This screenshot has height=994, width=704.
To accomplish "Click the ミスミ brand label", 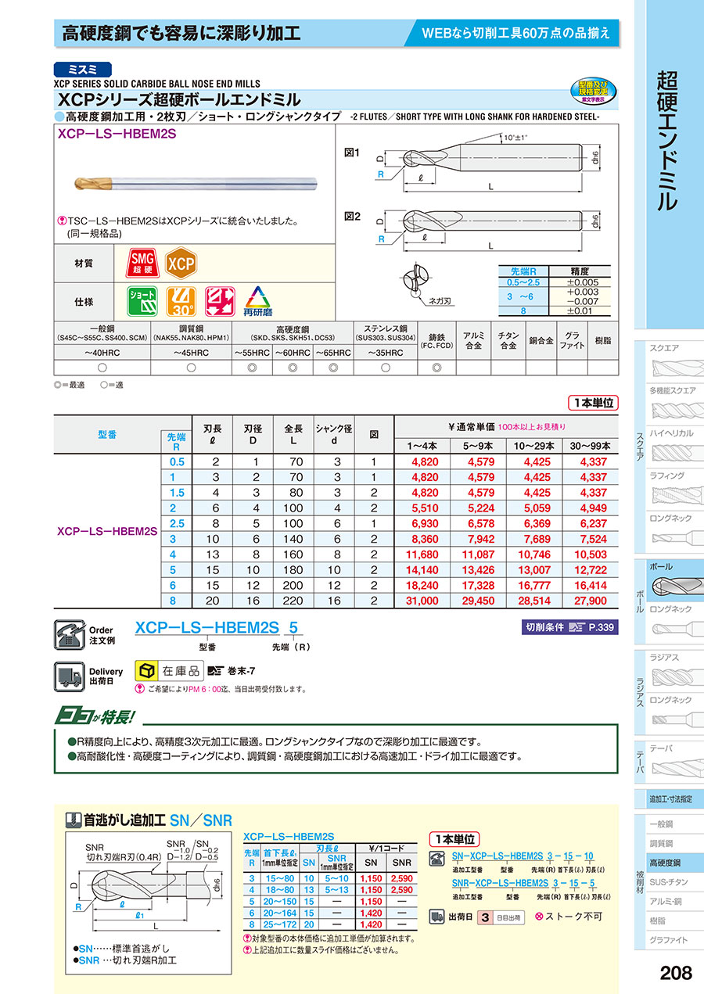I will point(83,69).
